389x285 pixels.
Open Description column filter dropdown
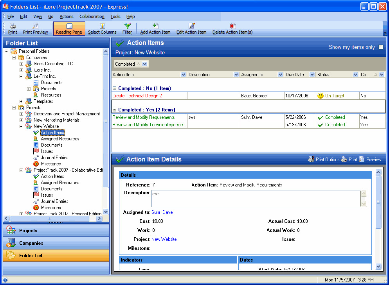click(x=236, y=75)
